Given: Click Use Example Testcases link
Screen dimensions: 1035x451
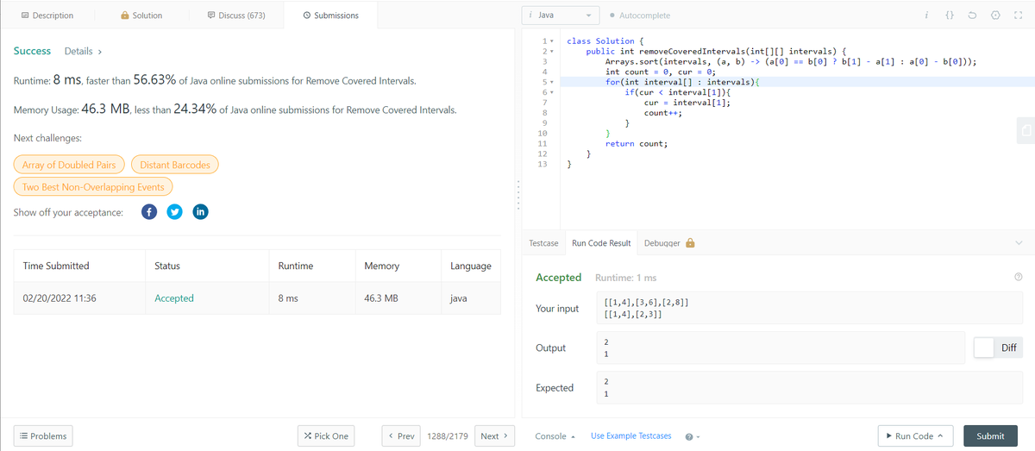Looking at the screenshot, I should (x=630, y=435).
